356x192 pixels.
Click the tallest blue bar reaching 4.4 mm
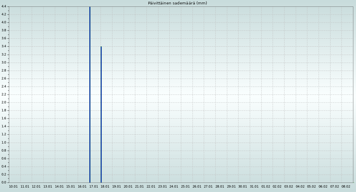(x=90, y=95)
